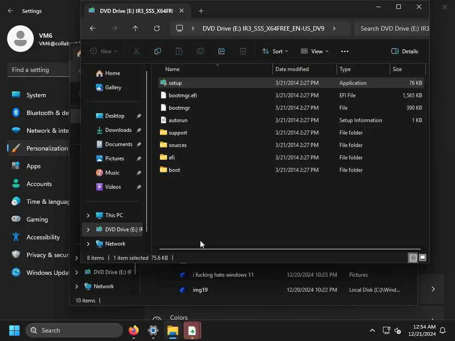
Task: Open the Sort dropdown menu
Action: (x=275, y=52)
